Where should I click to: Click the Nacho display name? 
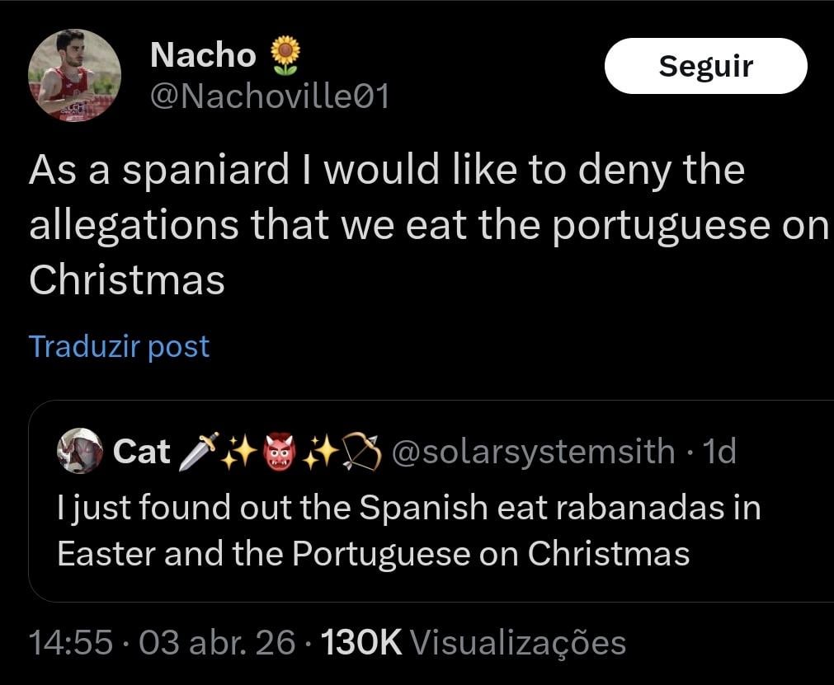tap(203, 55)
